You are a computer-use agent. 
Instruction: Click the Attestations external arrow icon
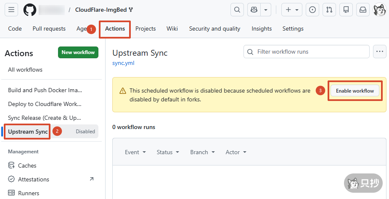coord(92,179)
